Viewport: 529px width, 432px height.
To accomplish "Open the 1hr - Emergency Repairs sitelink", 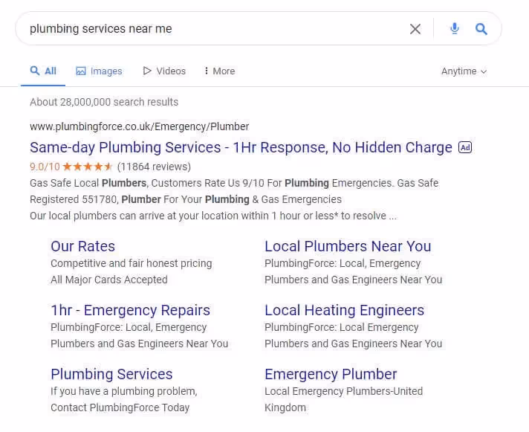I will 131,311.
